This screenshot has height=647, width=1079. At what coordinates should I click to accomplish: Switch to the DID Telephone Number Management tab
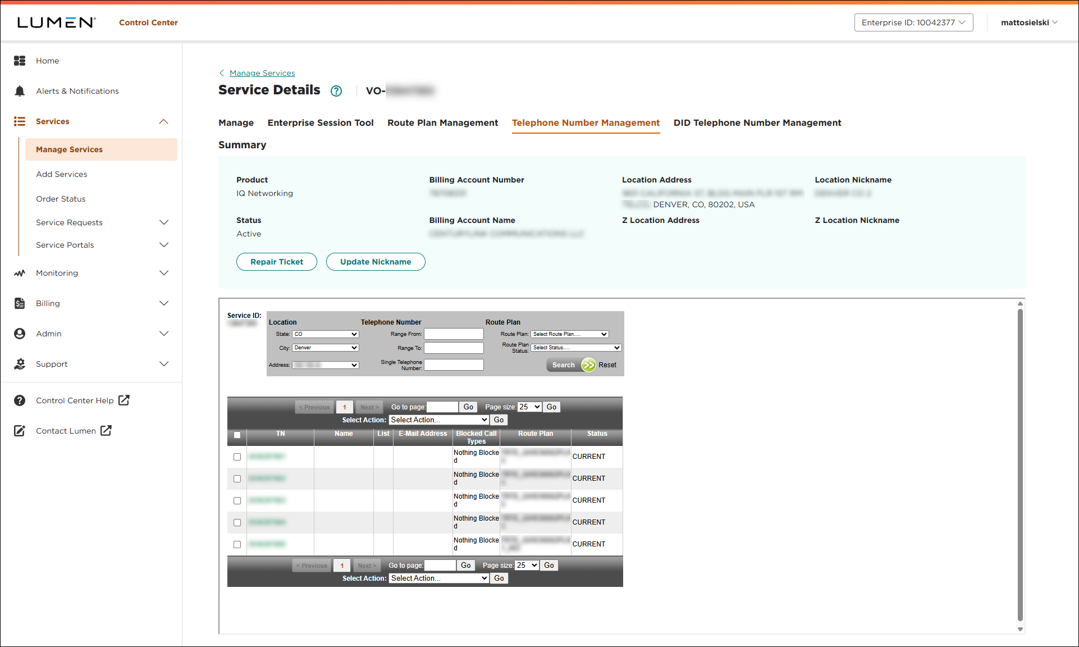click(x=757, y=122)
